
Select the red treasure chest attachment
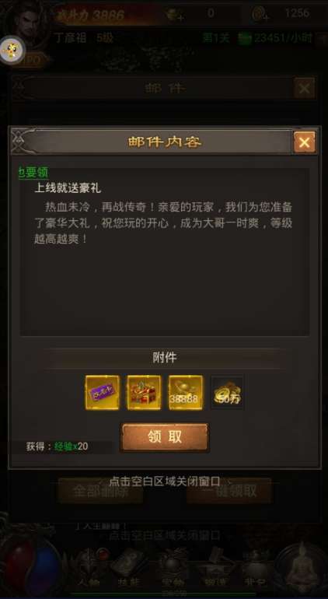pyautogui.click(x=144, y=393)
